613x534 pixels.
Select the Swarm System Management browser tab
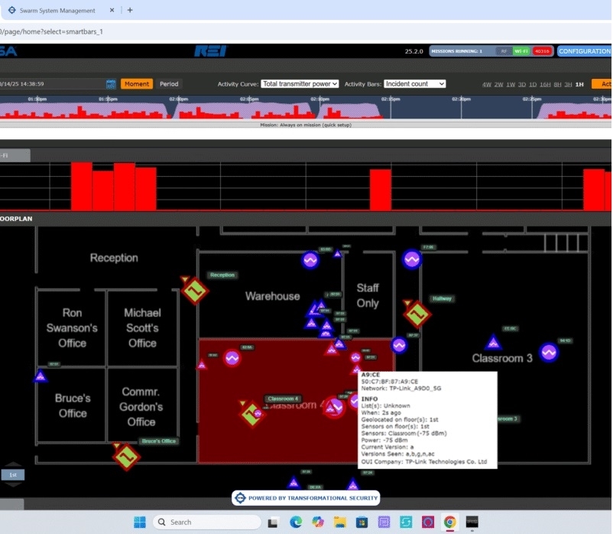point(57,10)
